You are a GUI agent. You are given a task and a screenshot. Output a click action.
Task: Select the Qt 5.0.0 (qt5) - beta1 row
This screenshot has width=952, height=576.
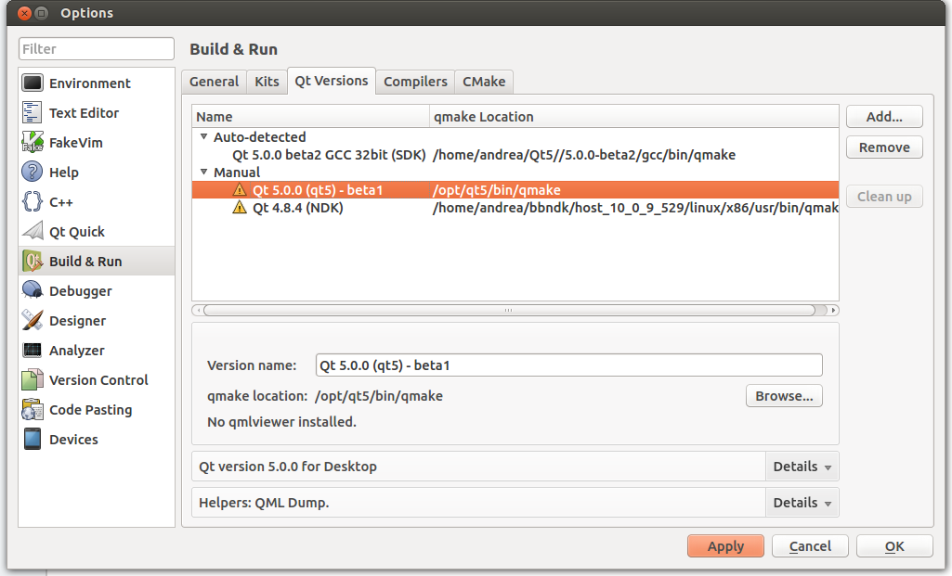[x=515, y=190]
